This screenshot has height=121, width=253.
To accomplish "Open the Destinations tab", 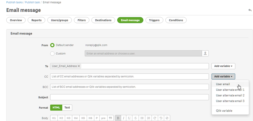I will (x=103, y=20).
